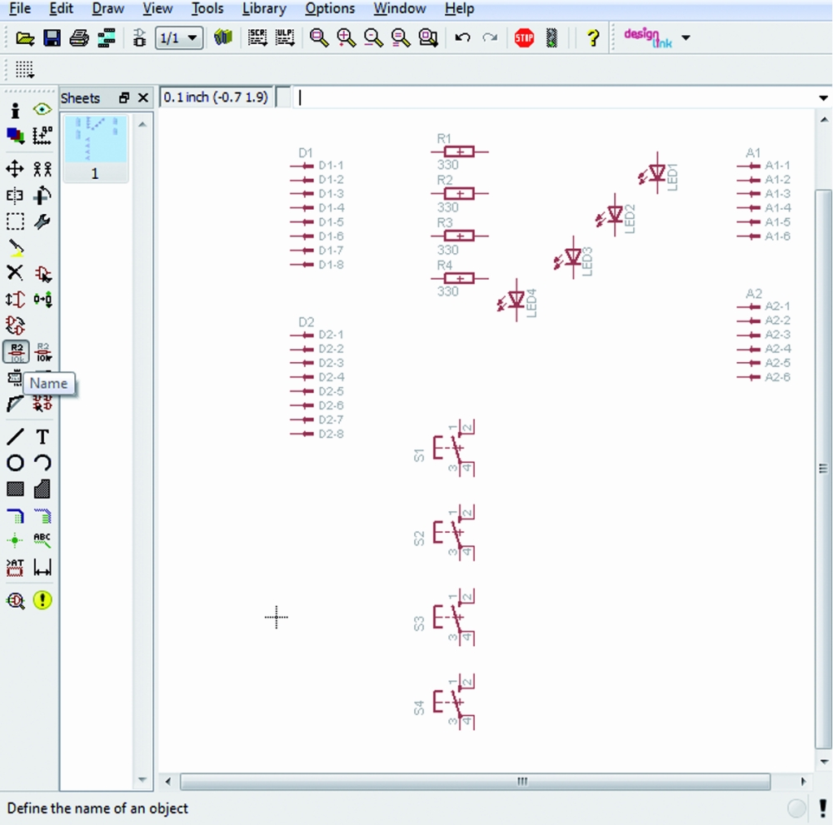Select the Text tool
The image size is (833, 825).
[42, 437]
